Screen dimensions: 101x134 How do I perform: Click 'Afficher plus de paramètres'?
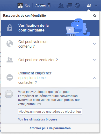click(50, 128)
